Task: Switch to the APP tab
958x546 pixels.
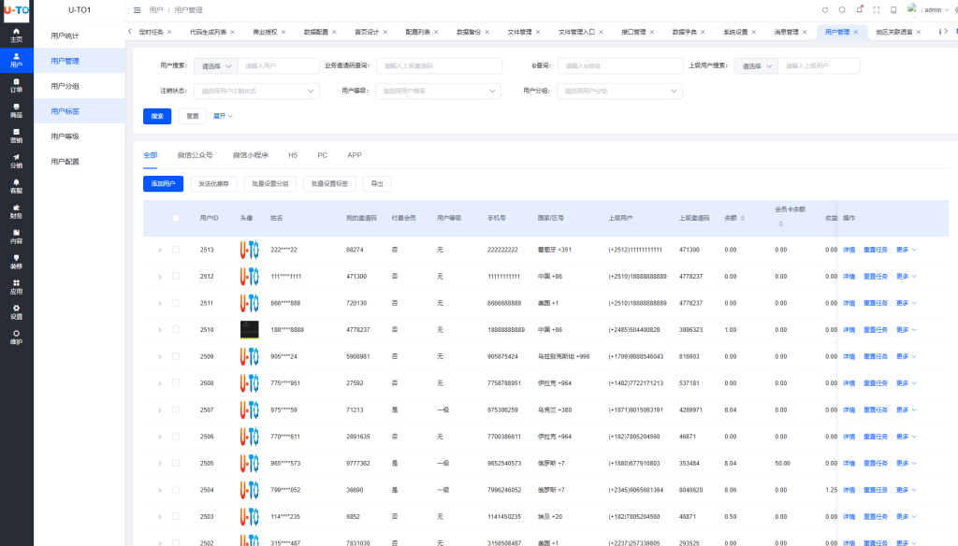Action: [x=355, y=155]
